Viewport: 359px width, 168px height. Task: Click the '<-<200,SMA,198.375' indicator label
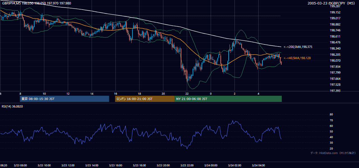pyautogui.click(x=298, y=47)
